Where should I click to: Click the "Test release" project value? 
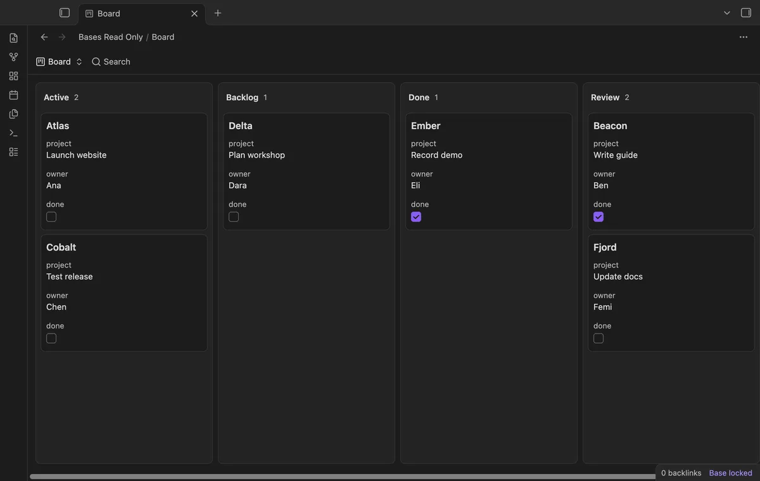point(70,277)
